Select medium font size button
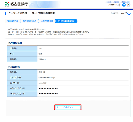The height and width of the screenshot is (122, 133). coord(124,5)
